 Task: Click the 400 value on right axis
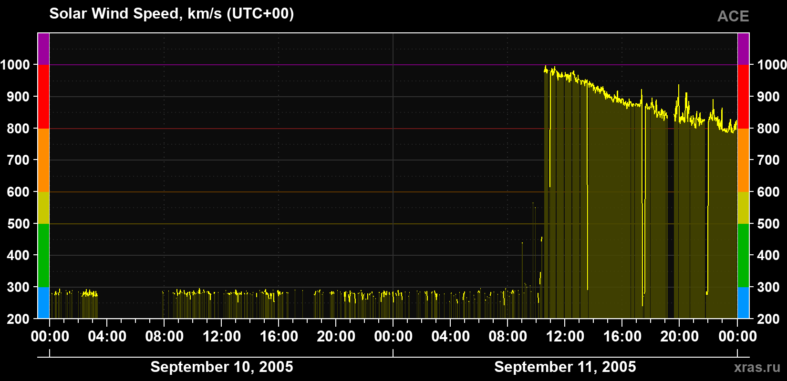tap(769, 255)
